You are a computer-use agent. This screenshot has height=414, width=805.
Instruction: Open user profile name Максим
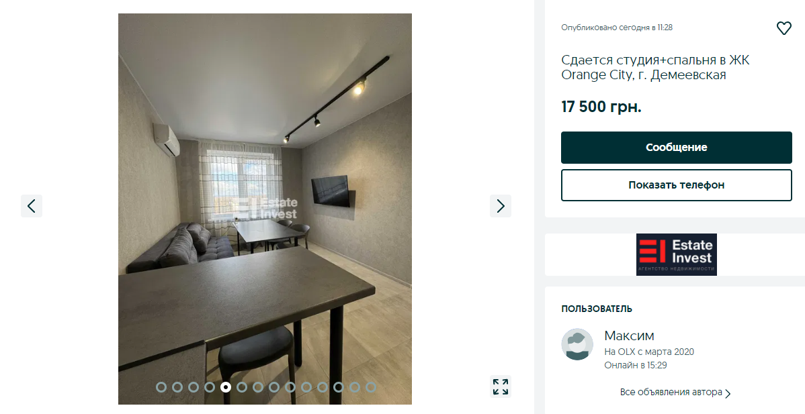(x=629, y=335)
